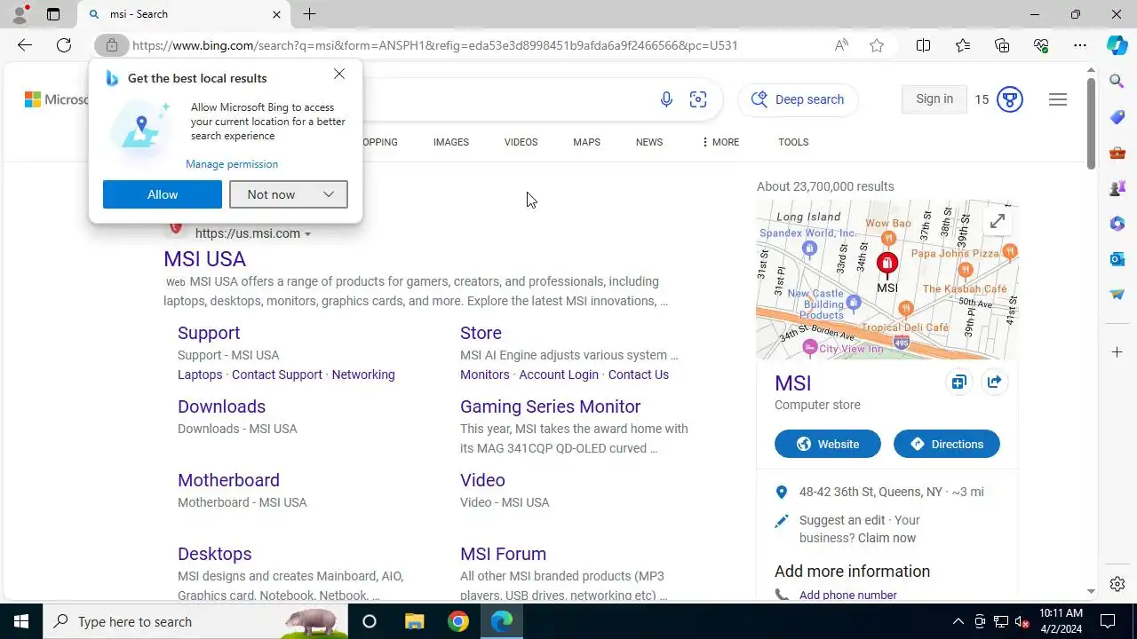The width and height of the screenshot is (1137, 639).
Task: Expand the Not now dropdown
Action: 329,194
